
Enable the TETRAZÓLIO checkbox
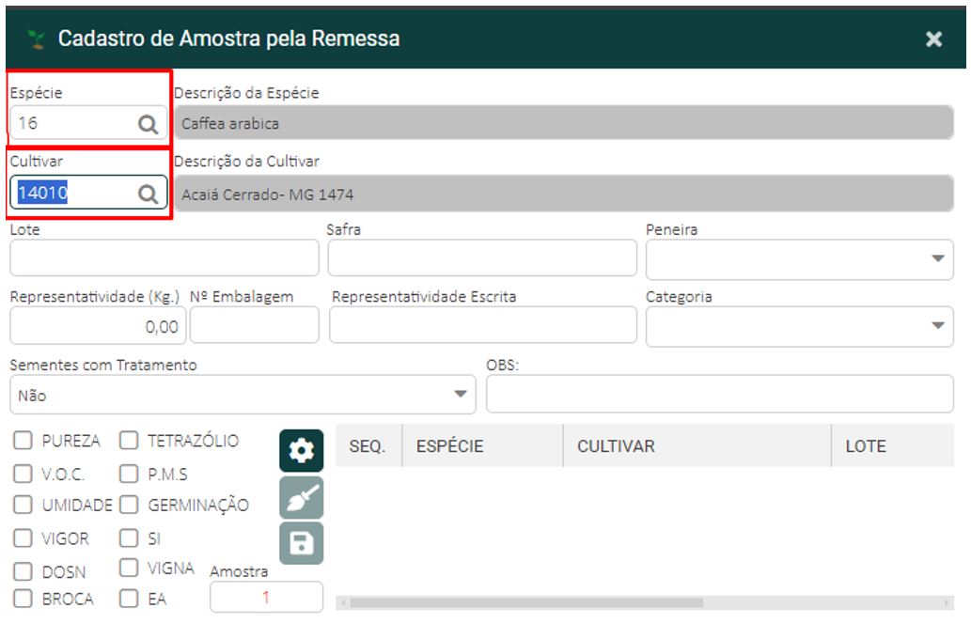pos(130,441)
